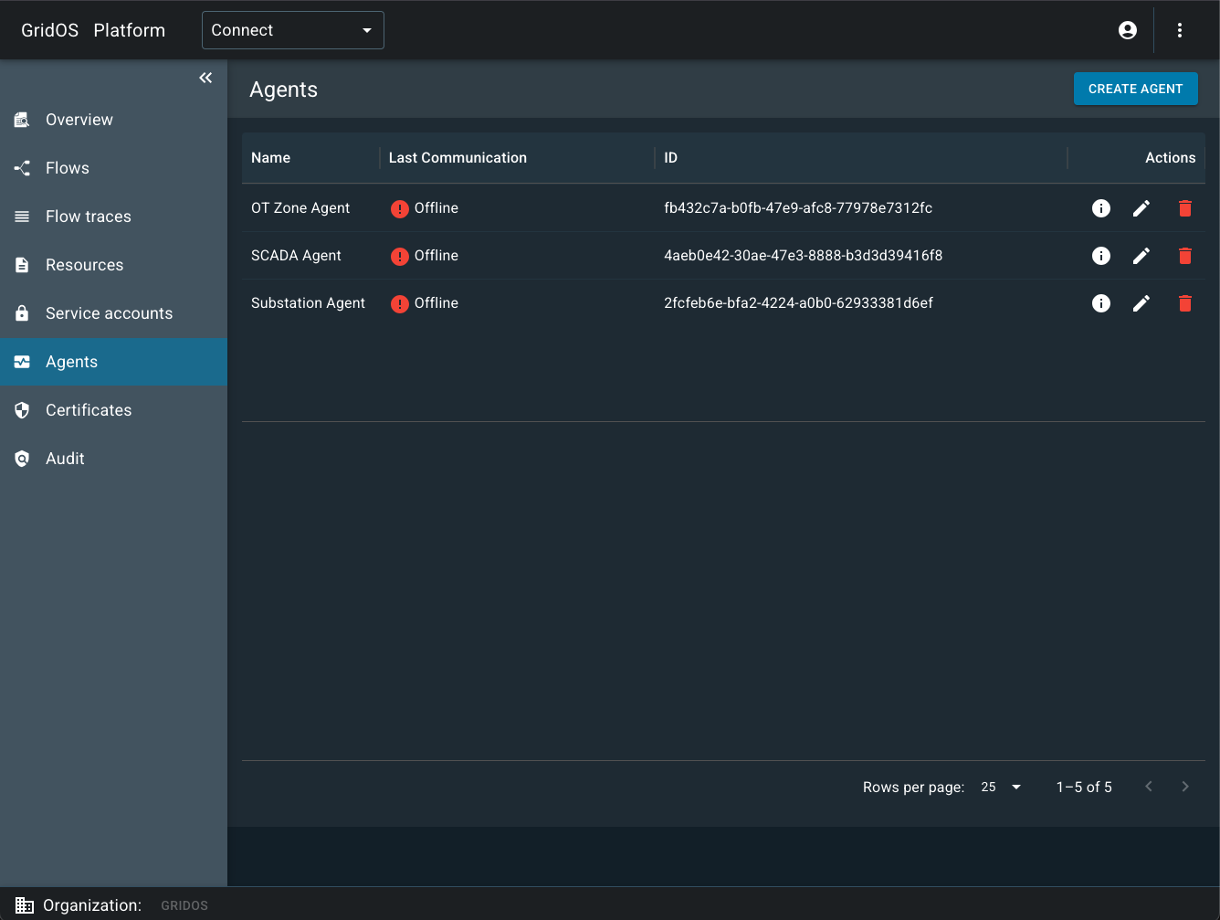
Task: Edit the SCADA Agent with the pencil icon
Action: [1141, 256]
